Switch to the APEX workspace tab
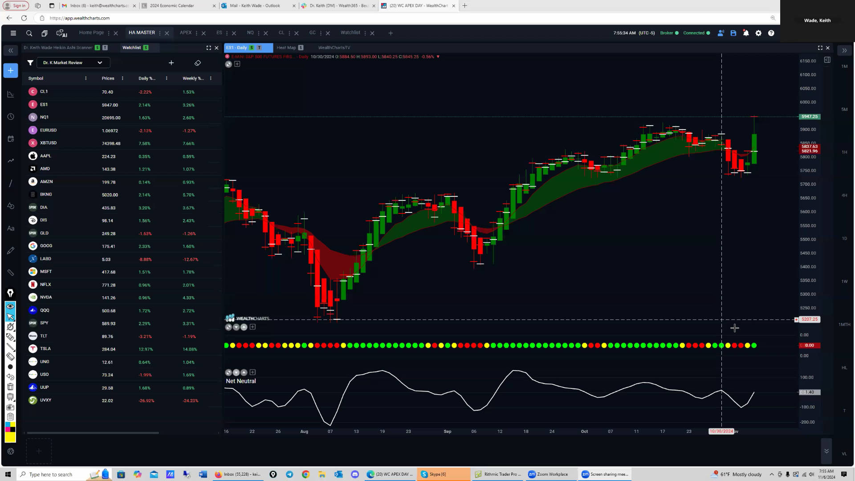 [186, 33]
